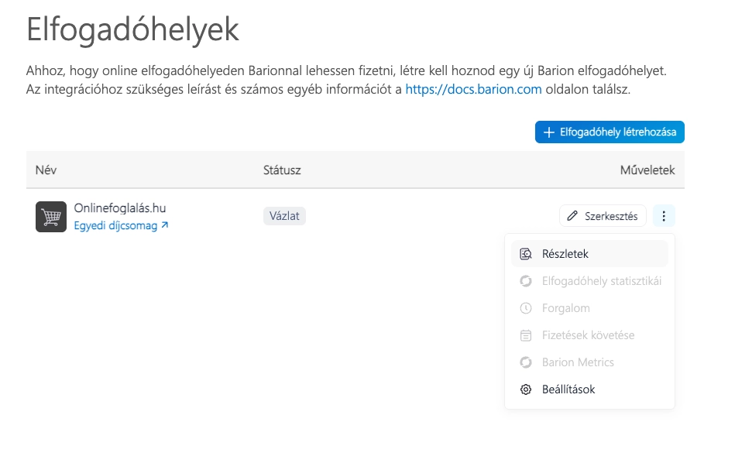
Task: Click the Státusz column header
Action: coord(282,170)
